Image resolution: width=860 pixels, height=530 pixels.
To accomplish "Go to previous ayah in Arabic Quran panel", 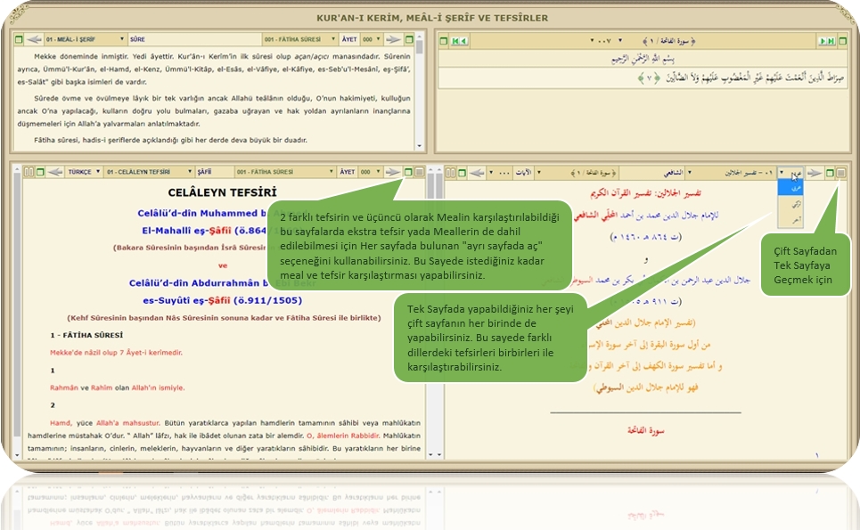I will tap(463, 41).
